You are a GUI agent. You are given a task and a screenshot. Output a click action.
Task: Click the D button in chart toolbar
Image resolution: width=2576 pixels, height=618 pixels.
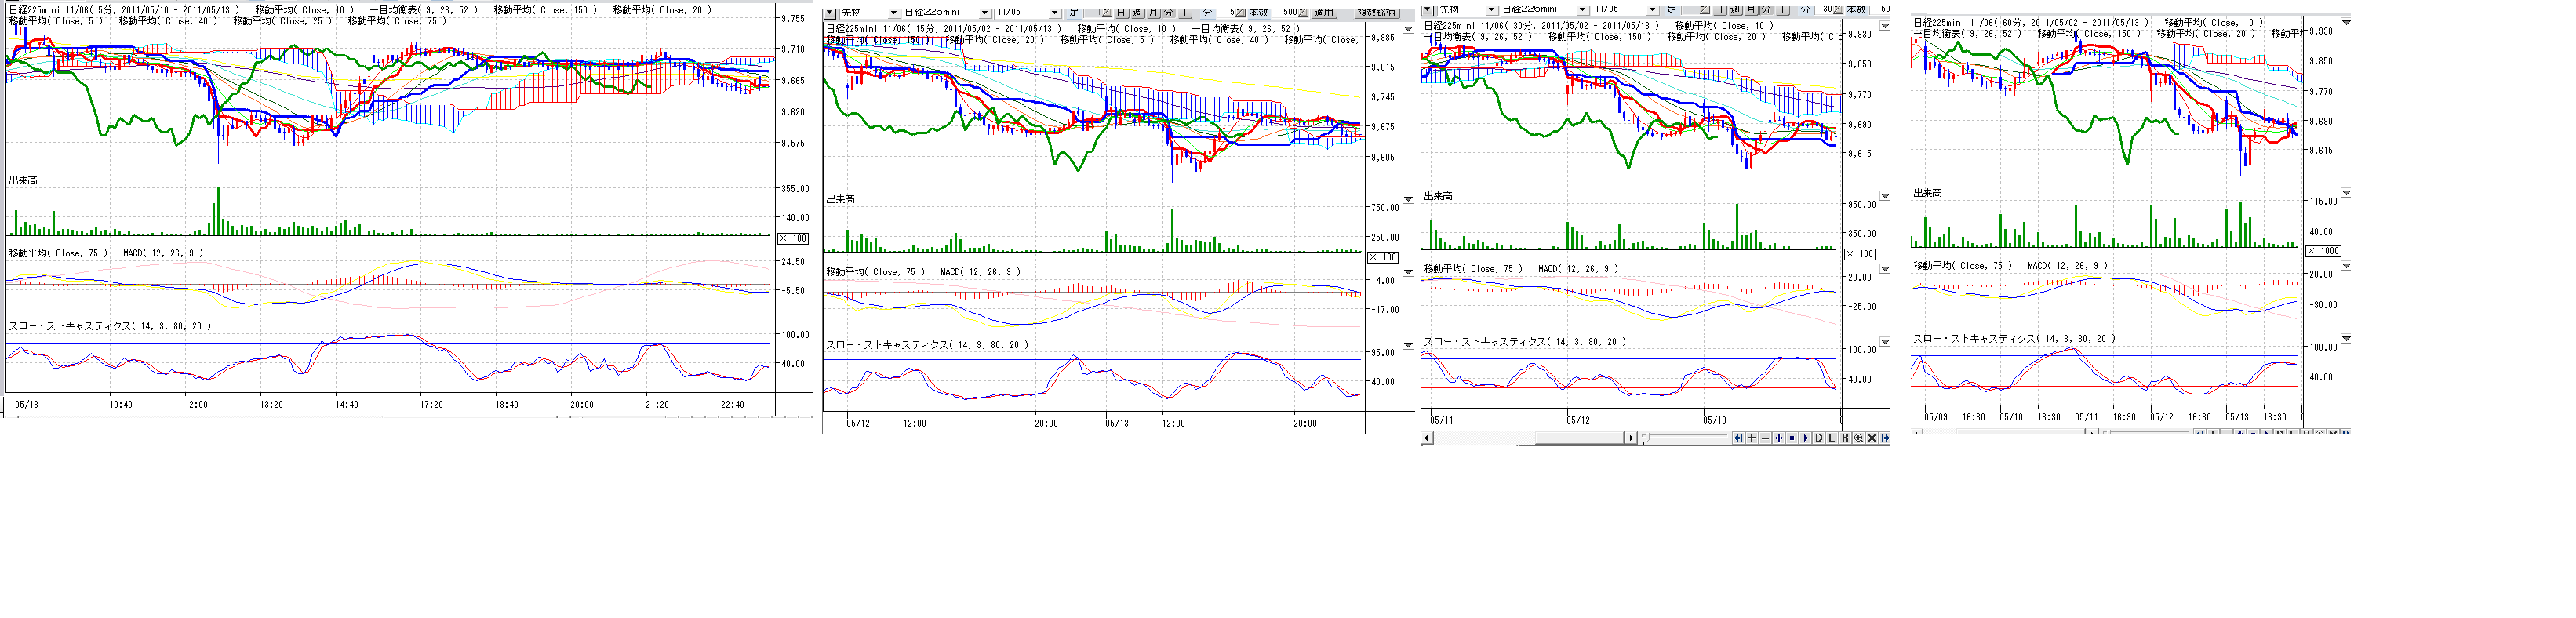pos(1818,438)
